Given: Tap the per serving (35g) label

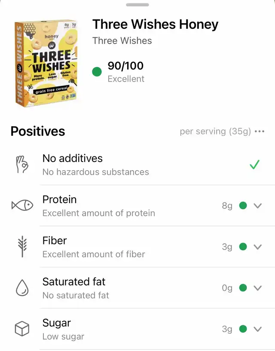Looking at the screenshot, I should click(x=215, y=131).
